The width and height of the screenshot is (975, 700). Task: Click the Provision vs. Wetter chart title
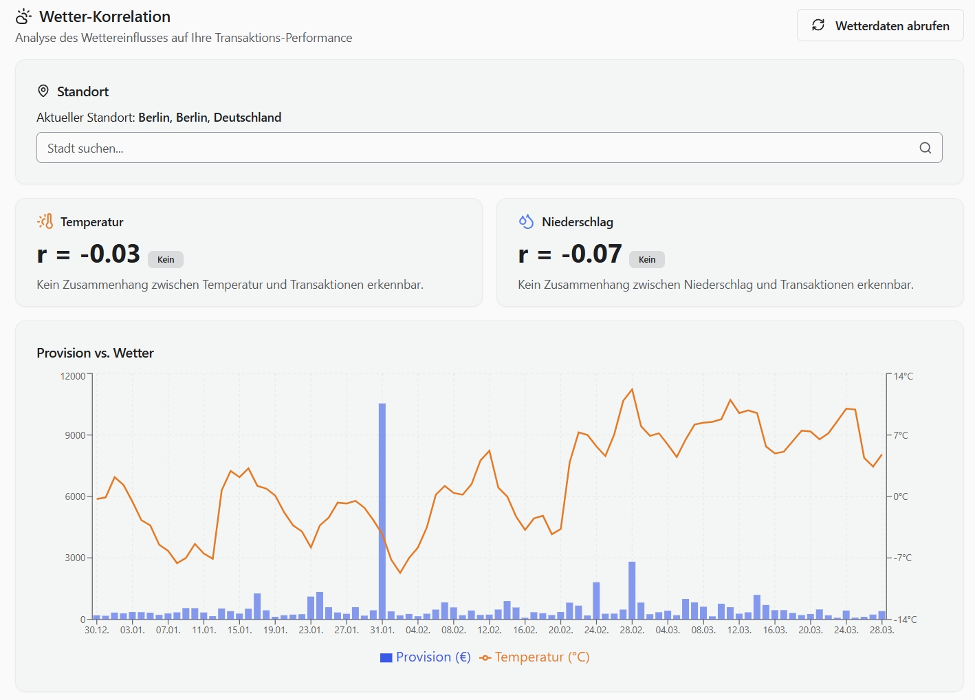tap(95, 353)
